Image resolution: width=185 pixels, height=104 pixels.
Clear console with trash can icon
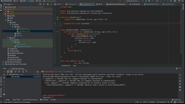tap(180, 90)
